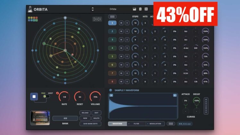Solo track 3

[x=127, y=40]
